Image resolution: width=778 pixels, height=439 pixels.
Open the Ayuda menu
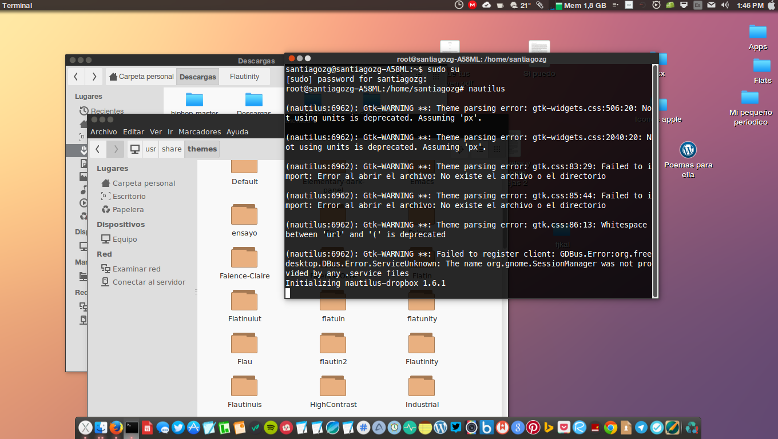click(237, 131)
